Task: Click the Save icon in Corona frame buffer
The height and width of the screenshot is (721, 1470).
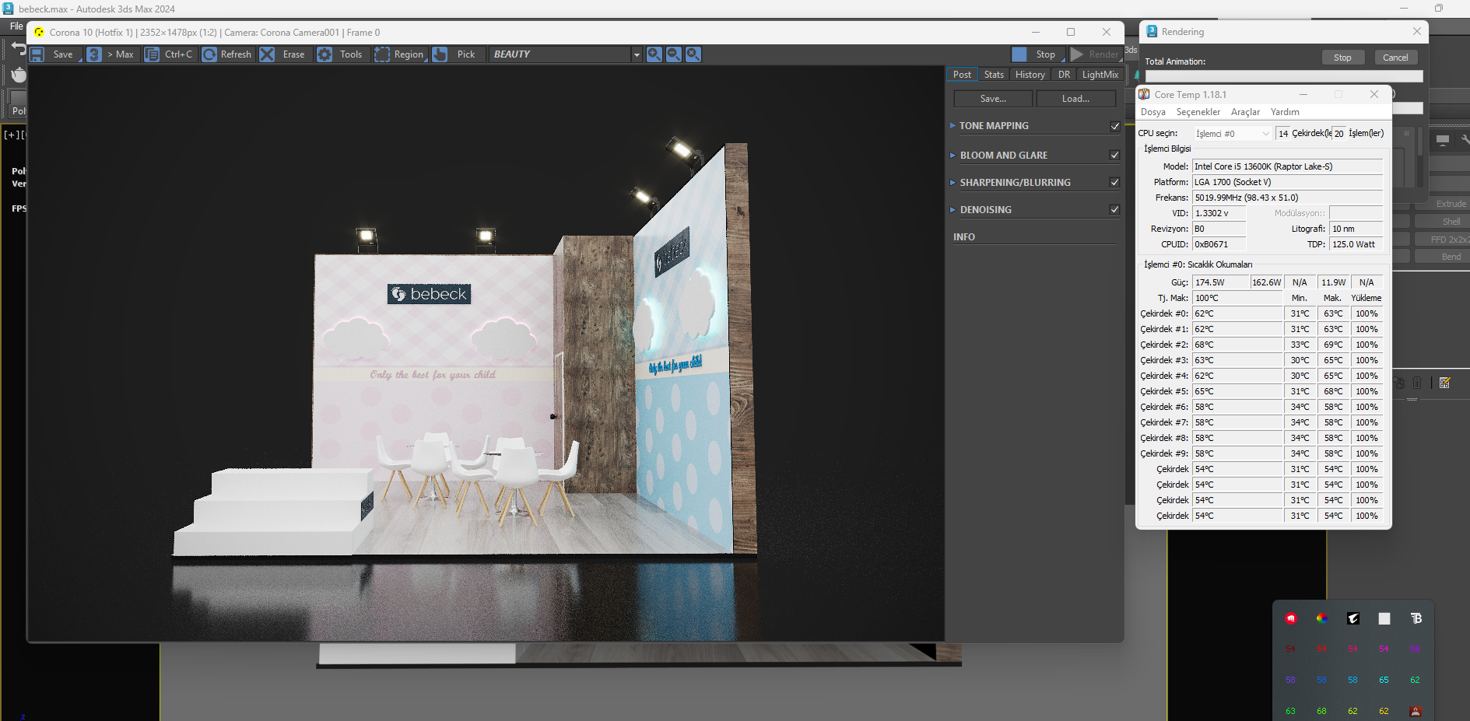Action: coord(37,54)
